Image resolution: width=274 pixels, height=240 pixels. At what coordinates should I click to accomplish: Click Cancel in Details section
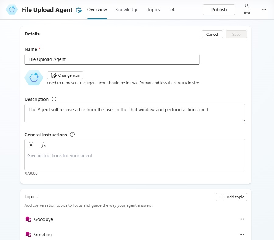point(212,34)
